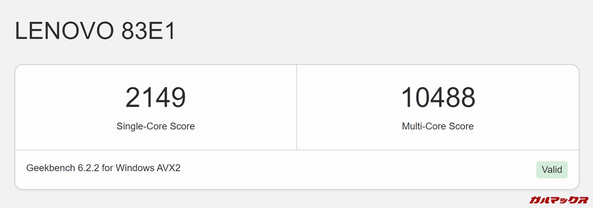Click the word Windows in the footer
This screenshot has width=593, height=208.
pyautogui.click(x=136, y=168)
